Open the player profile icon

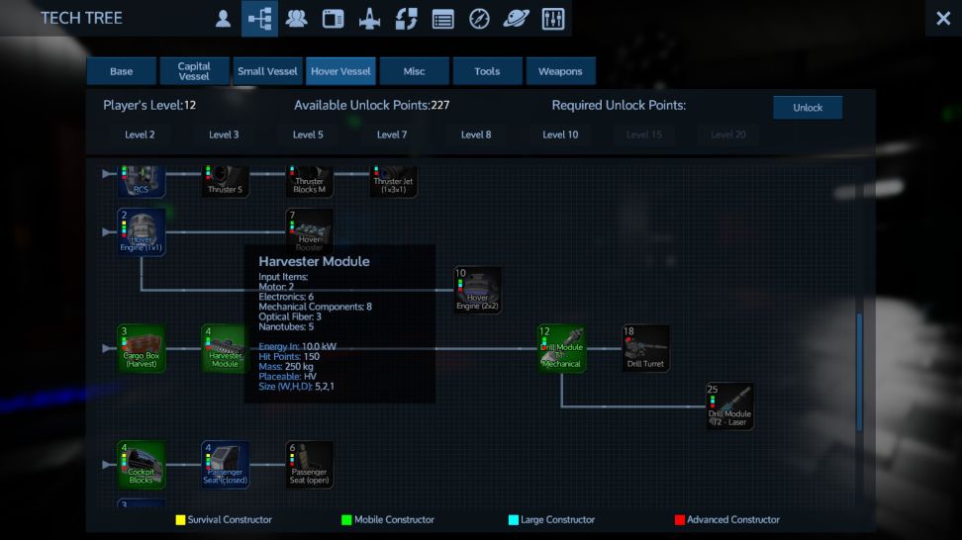(x=224, y=19)
